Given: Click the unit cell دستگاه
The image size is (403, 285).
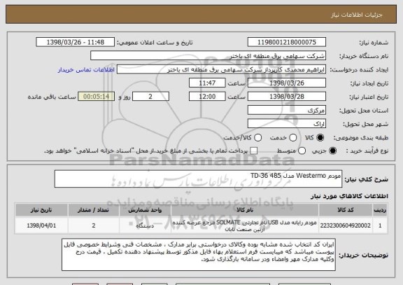Looking at the screenshot, I should pos(145,225).
